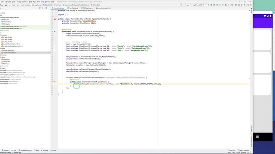Open the Profiler tool window
Screen dimensions: 275x154
pyautogui.click(x=53, y=150)
